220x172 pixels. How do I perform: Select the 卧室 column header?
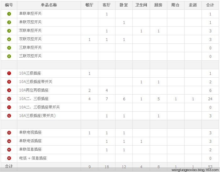[x=124, y=5]
